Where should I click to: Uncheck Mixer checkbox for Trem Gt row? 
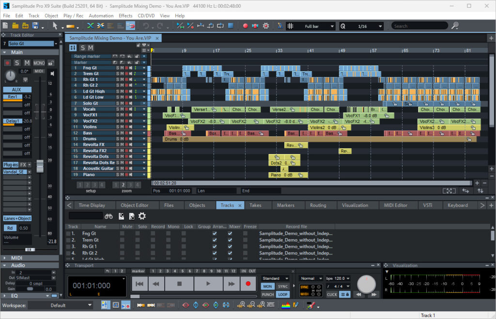230,240
